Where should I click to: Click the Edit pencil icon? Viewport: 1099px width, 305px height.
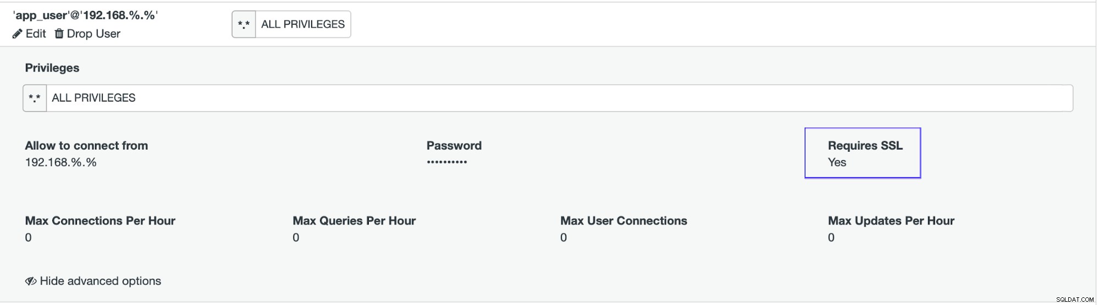click(17, 34)
